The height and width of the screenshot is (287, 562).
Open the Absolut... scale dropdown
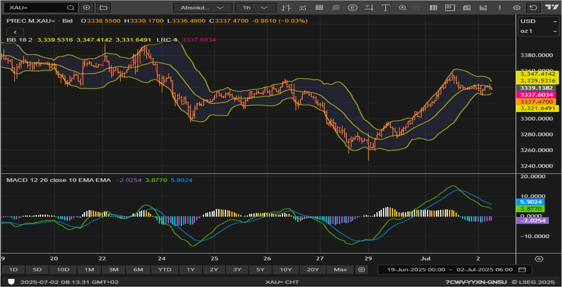tap(202, 7)
